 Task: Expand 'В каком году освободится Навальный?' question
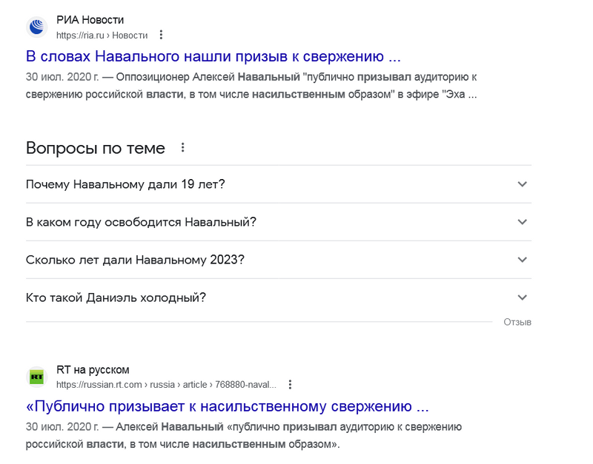(141, 222)
